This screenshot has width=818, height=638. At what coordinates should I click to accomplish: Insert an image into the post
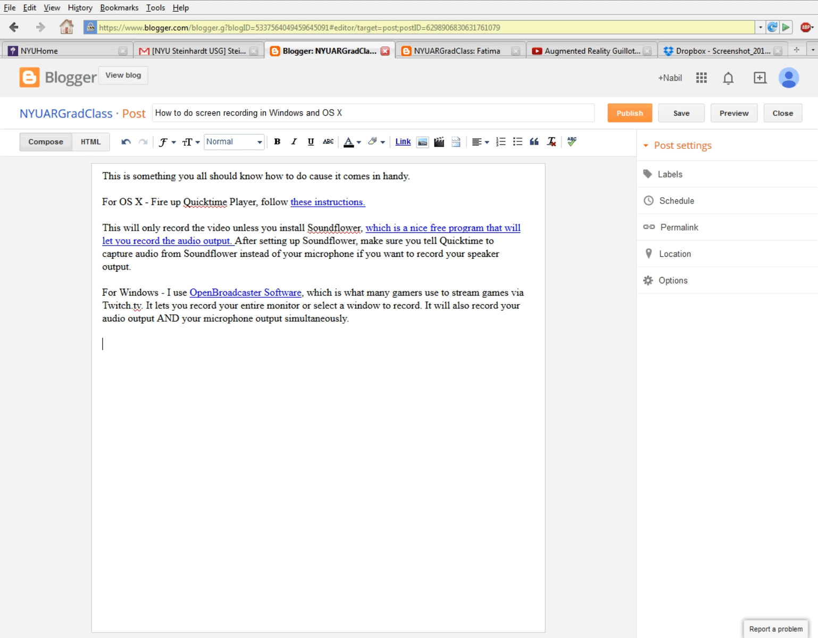422,141
